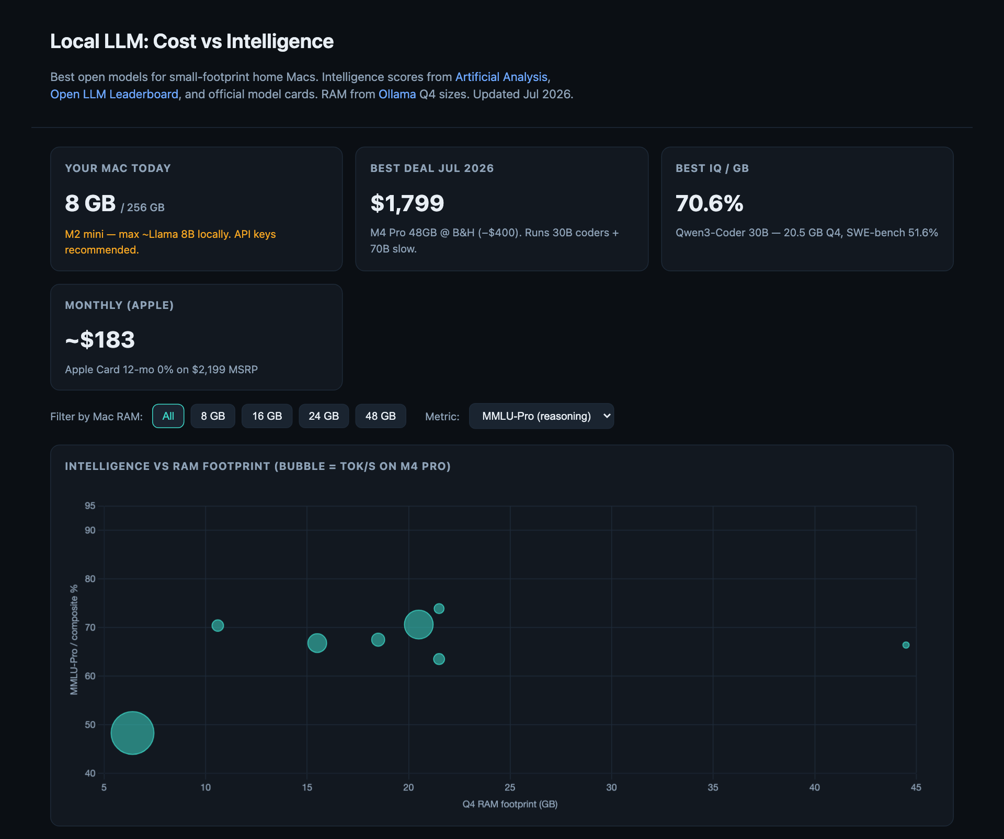Open the Artificial Analysis link
The width and height of the screenshot is (1004, 839).
[x=501, y=77]
